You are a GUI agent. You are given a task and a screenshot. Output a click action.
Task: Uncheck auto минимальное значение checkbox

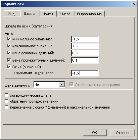[9, 39]
